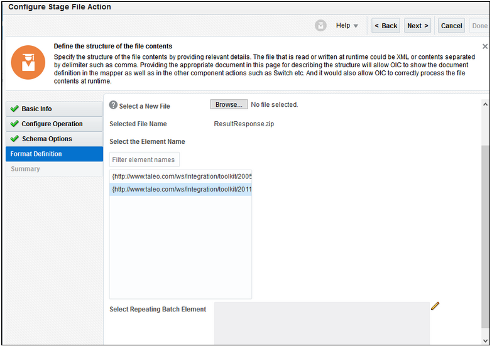Click the orange wizard graduate icon
The height and width of the screenshot is (346, 492).
[x=28, y=62]
